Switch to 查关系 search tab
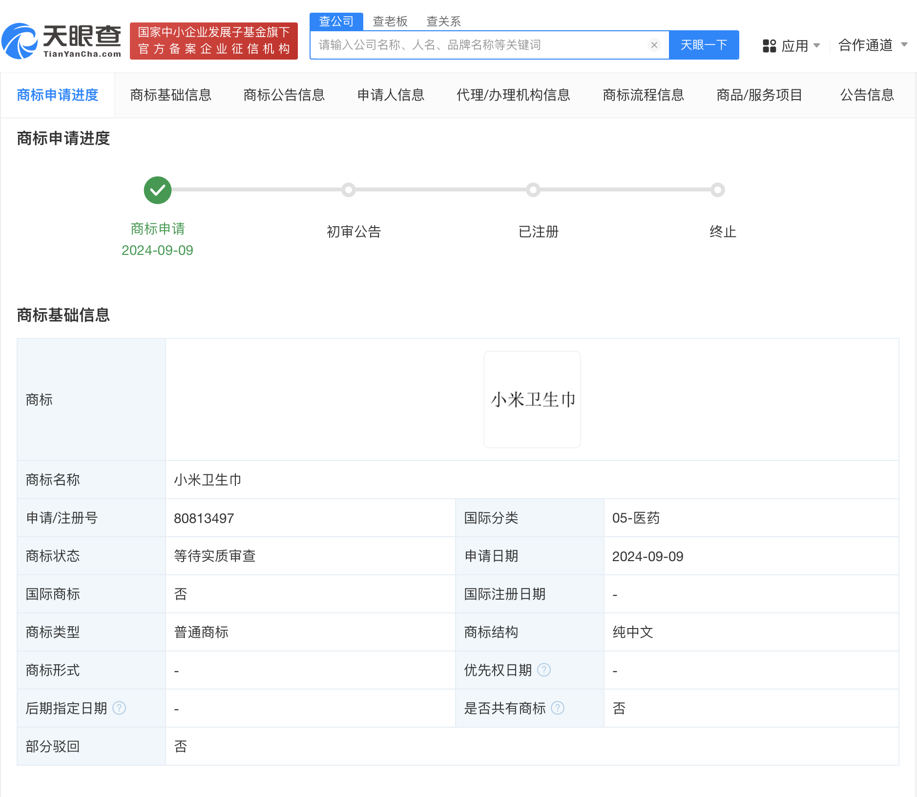Screen dimensions: 917x797 (x=443, y=21)
